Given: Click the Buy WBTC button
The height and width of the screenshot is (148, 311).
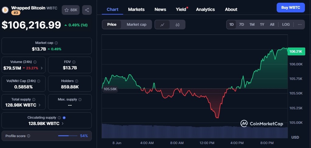Looking at the screenshot, I should (291, 8).
